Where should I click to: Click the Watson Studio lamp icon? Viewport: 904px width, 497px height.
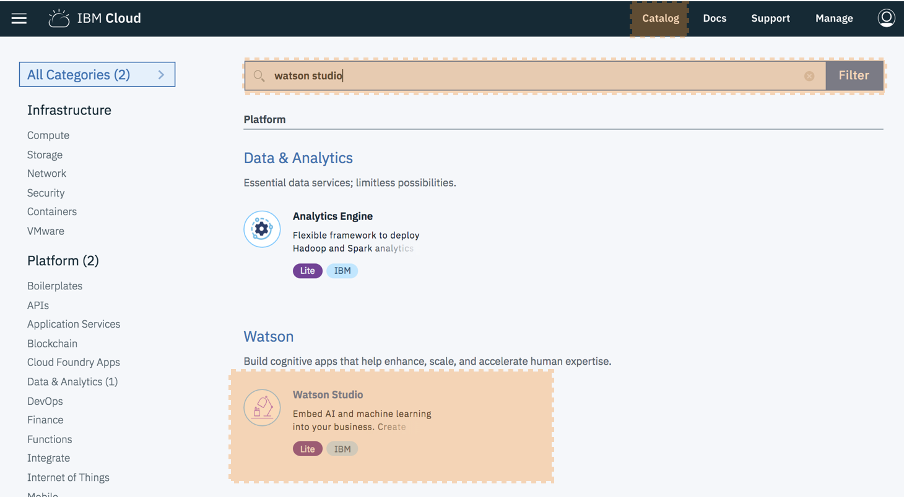click(262, 407)
